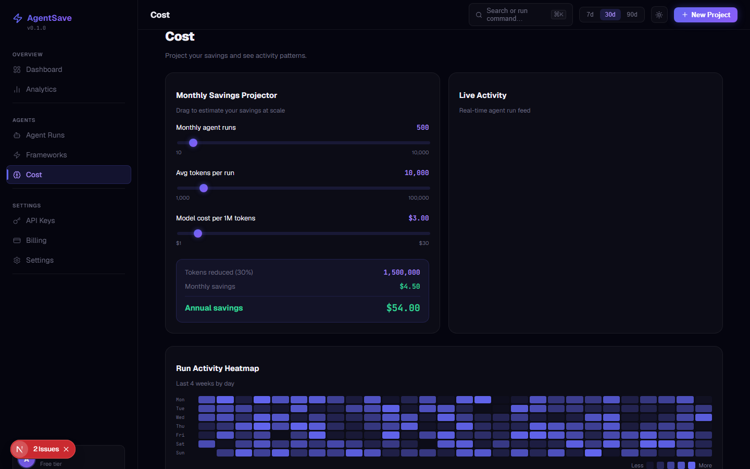Open API Keys settings
Image resolution: width=750 pixels, height=469 pixels.
[x=69, y=221]
